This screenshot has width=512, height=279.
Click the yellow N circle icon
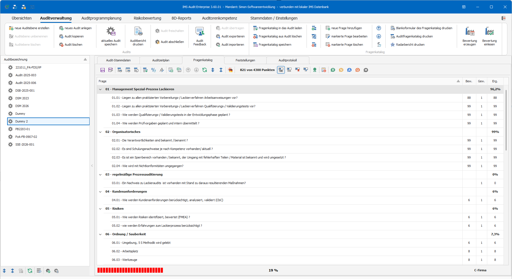341,70
